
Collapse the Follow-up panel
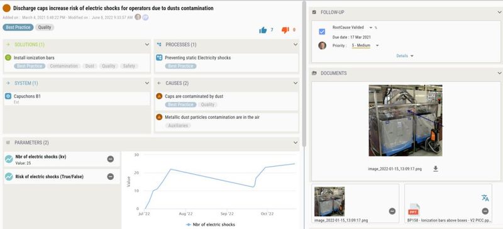[x=499, y=12]
